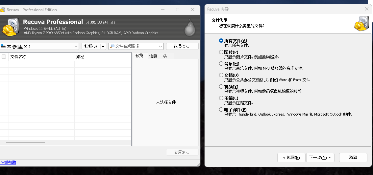Maximize the Recuva Professional window
The height and width of the screenshot is (175, 373).
(178, 10)
